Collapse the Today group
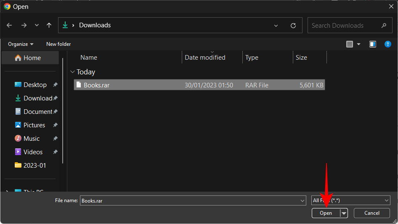398x224 pixels. click(73, 72)
